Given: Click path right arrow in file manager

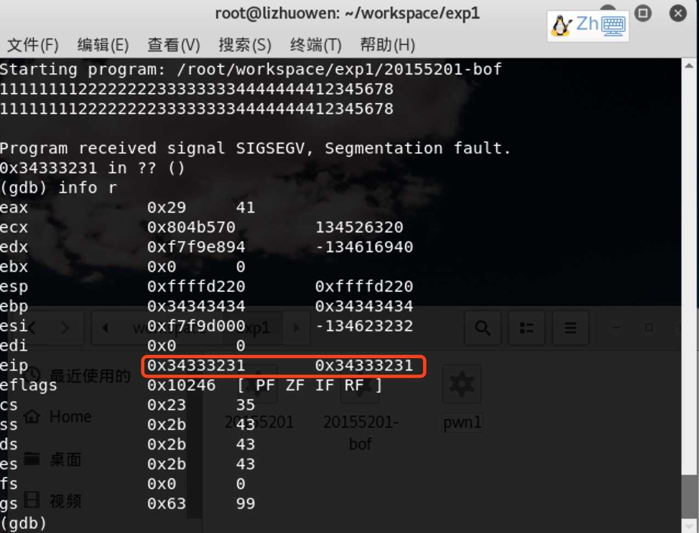Looking at the screenshot, I should pos(297,328).
